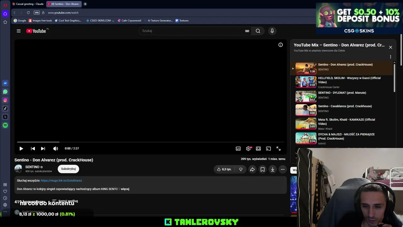Download the video
Screen dimensions: 403x227
[273, 169]
